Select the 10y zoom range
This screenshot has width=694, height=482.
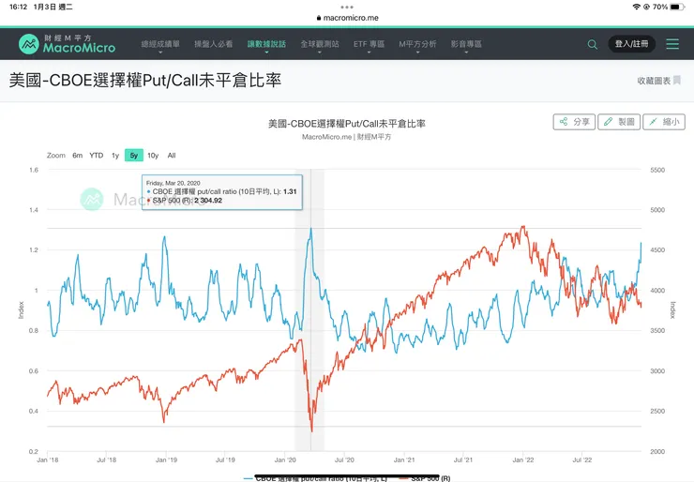point(153,156)
